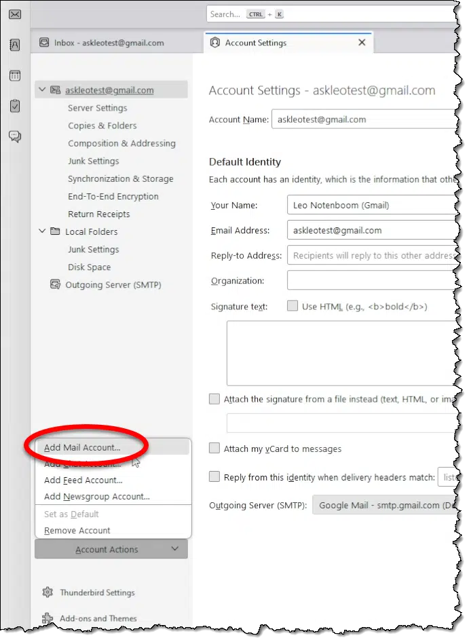Click the Account Name field
The height and width of the screenshot is (642, 471).
364,119
